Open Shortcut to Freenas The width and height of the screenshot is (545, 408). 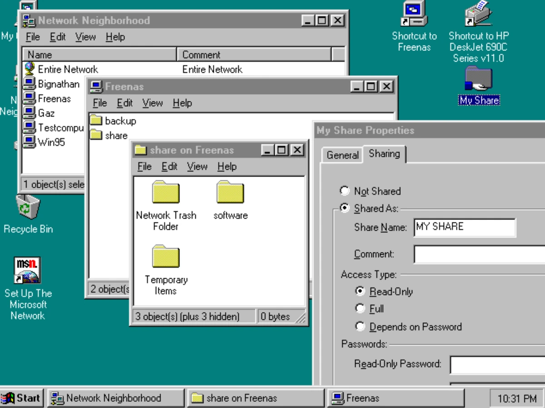click(413, 14)
